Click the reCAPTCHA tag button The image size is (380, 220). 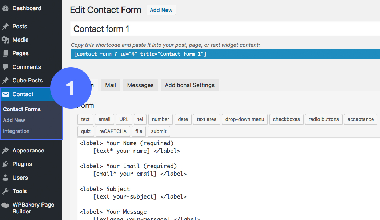coord(113,131)
